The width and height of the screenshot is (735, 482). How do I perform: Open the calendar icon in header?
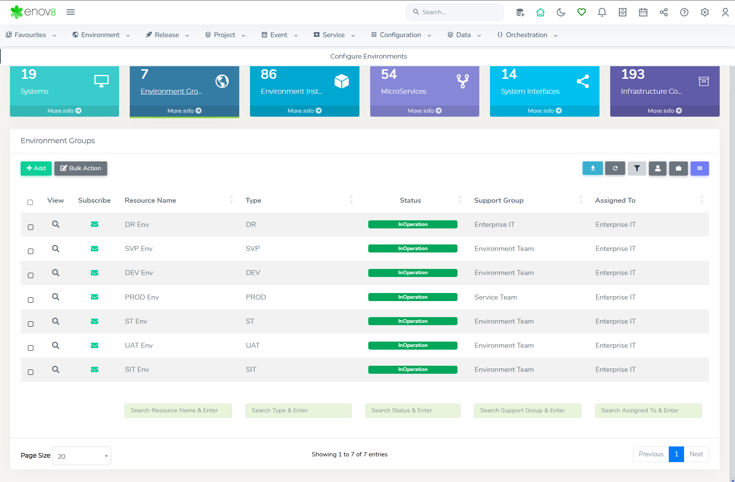pyautogui.click(x=643, y=12)
